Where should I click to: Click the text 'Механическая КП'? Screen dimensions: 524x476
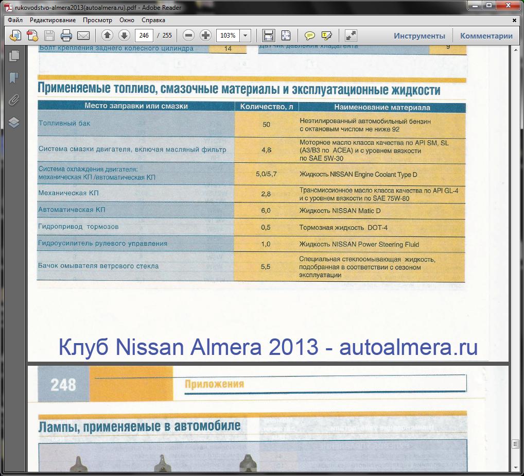click(x=68, y=193)
